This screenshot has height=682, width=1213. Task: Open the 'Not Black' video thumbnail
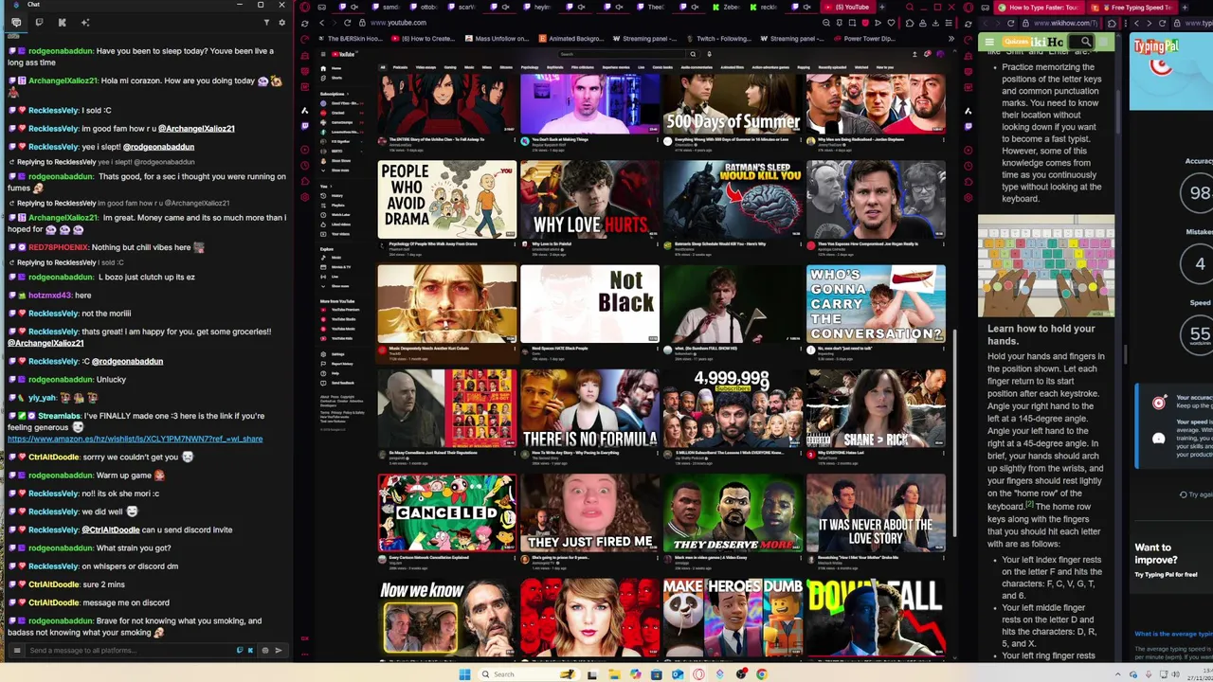pos(589,303)
